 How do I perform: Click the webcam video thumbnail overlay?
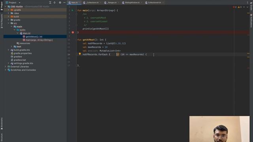pos(219,129)
